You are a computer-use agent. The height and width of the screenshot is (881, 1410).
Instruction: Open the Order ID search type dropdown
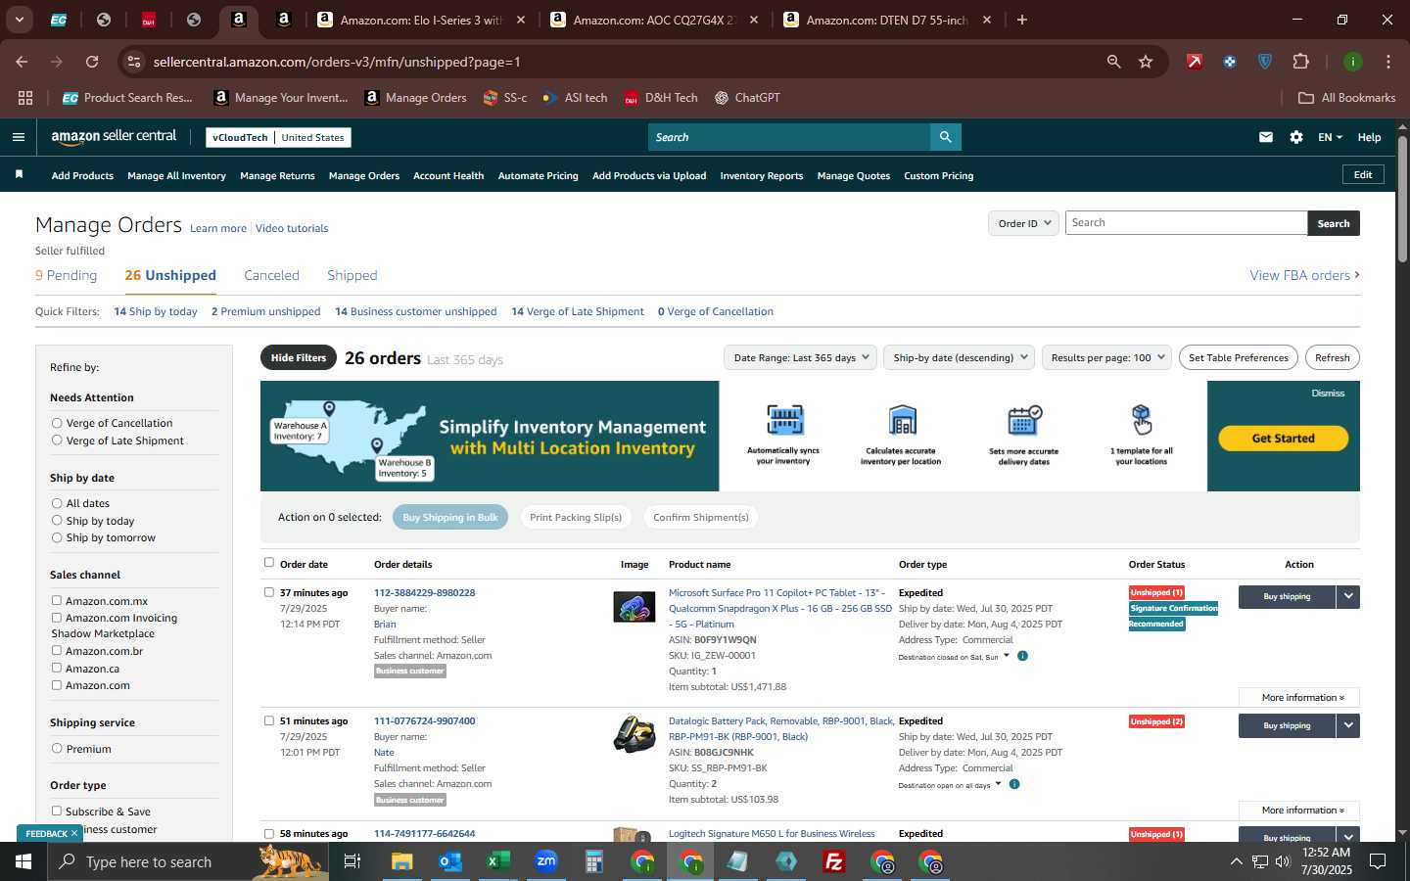pos(1023,223)
